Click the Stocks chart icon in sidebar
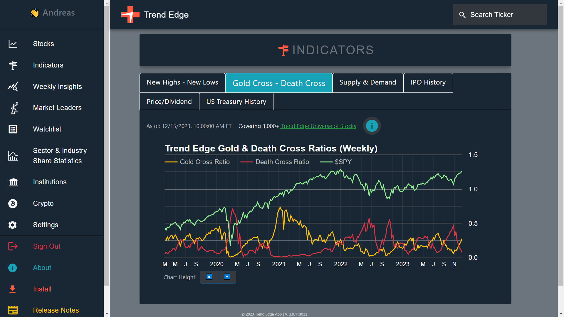Image resolution: width=564 pixels, height=317 pixels. click(x=13, y=44)
